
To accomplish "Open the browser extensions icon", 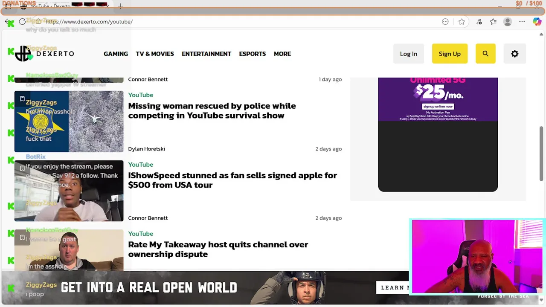I will click(479, 22).
